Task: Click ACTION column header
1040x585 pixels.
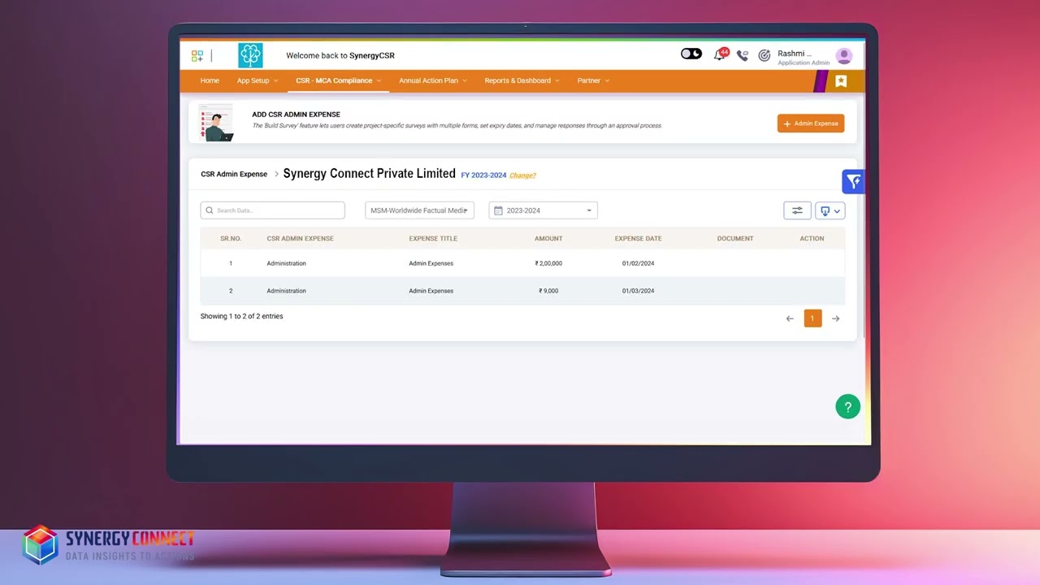Action: point(812,239)
